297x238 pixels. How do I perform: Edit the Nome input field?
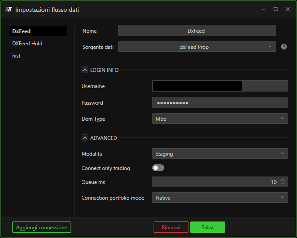[197, 31]
